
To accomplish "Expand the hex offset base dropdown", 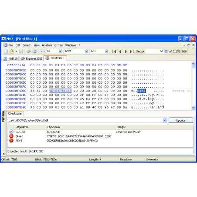I will coord(106,51).
